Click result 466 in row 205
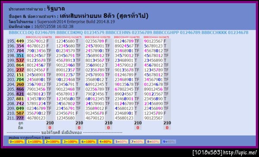The width and height of the screenshot is (259, 157). click(20, 89)
